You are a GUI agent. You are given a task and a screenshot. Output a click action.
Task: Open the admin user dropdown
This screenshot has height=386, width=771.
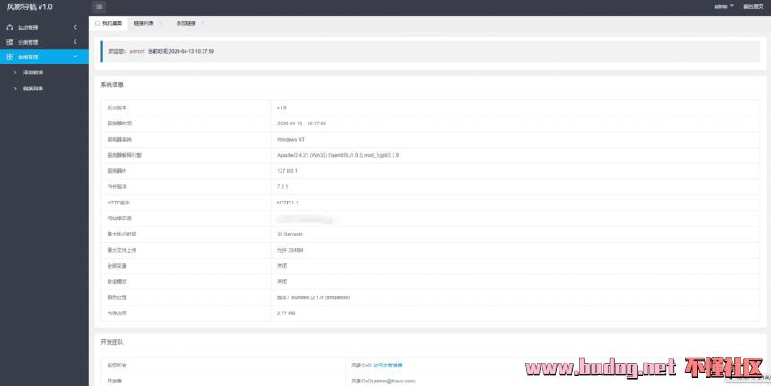[723, 6]
